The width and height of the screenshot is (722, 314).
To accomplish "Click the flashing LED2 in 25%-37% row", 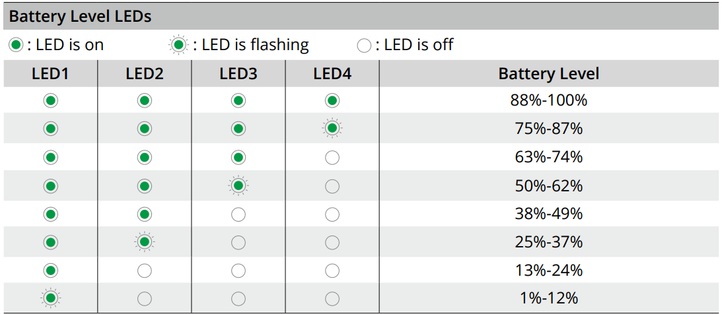I will pyautogui.click(x=145, y=242).
